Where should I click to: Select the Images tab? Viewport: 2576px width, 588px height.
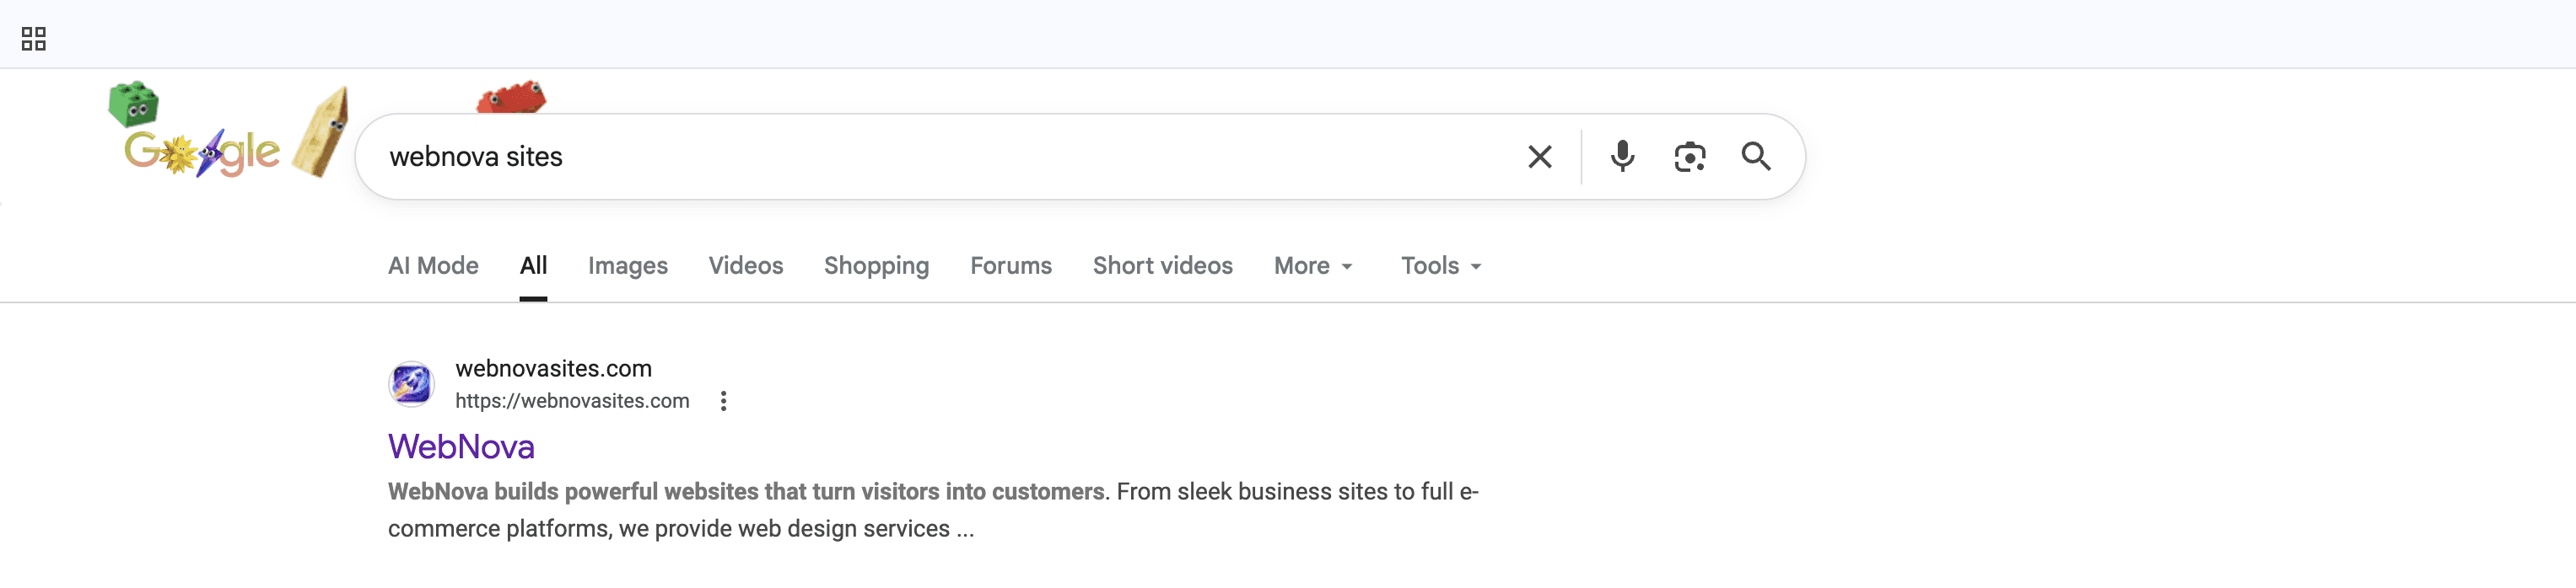tap(627, 265)
